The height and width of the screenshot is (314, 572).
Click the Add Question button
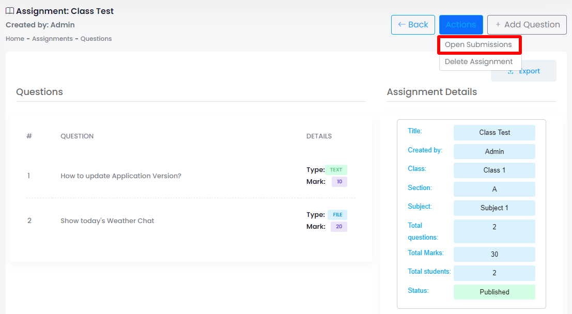click(527, 25)
